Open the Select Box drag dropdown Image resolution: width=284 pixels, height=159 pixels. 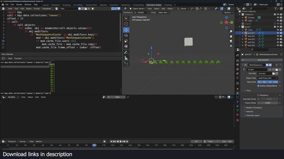coord(163,13)
